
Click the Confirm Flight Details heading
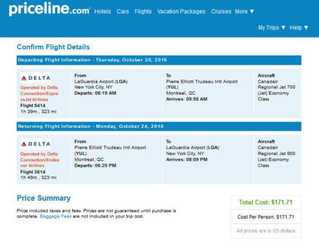(53, 47)
